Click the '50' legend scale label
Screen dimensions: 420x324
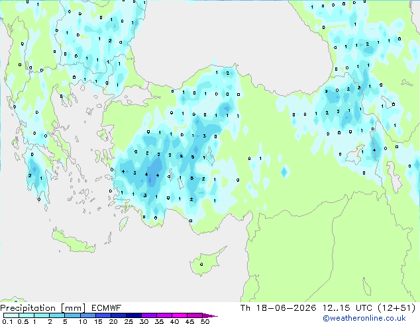pyautogui.click(x=205, y=321)
